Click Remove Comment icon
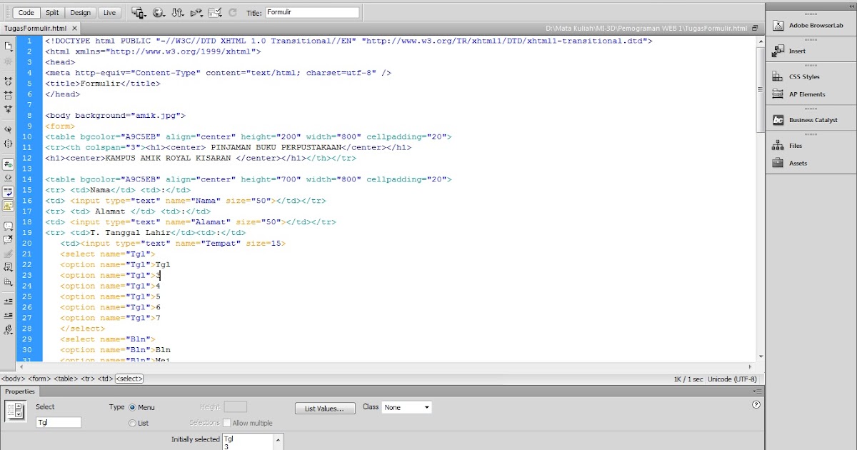Viewport: 857px width, 450px height. tap(9, 240)
